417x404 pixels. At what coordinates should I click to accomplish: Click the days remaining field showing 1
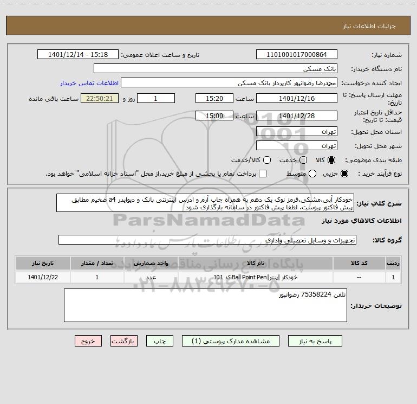coord(156,98)
